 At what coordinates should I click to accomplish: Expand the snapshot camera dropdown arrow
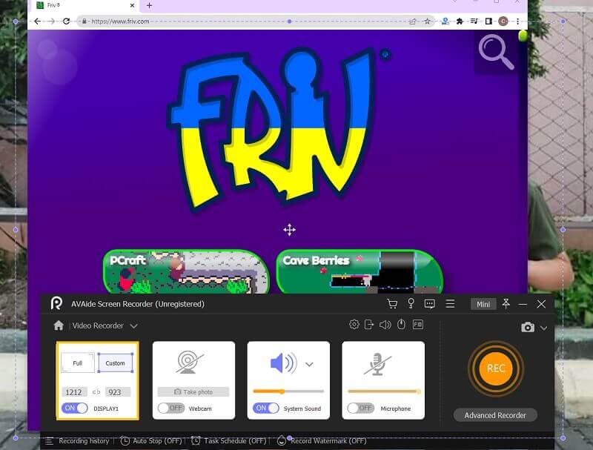[x=543, y=328]
